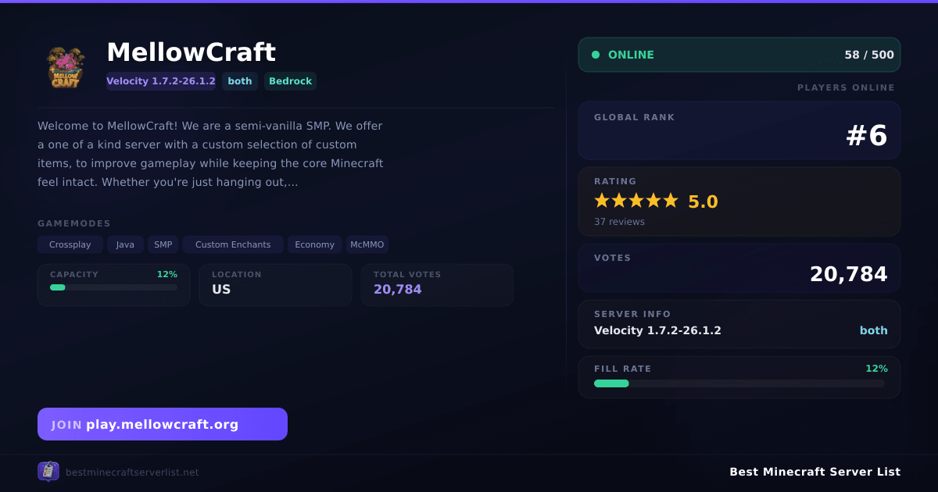938x492 pixels.
Task: Click the GLOBAL RANK label
Action: coord(634,117)
